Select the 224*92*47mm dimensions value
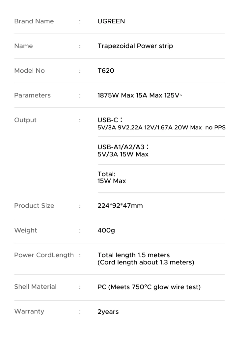This screenshot has width=247, height=356. pyautogui.click(x=120, y=206)
